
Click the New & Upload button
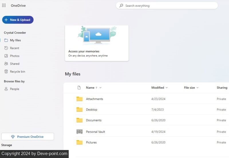pos(18,20)
